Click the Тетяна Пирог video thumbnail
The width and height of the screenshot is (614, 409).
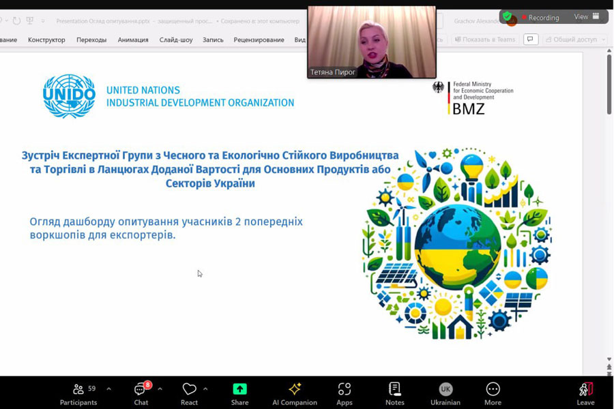[x=372, y=42]
